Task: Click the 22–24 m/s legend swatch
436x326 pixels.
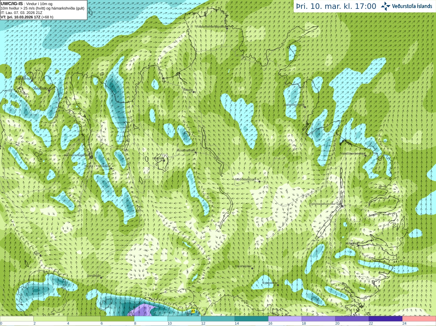Action: 386,319
